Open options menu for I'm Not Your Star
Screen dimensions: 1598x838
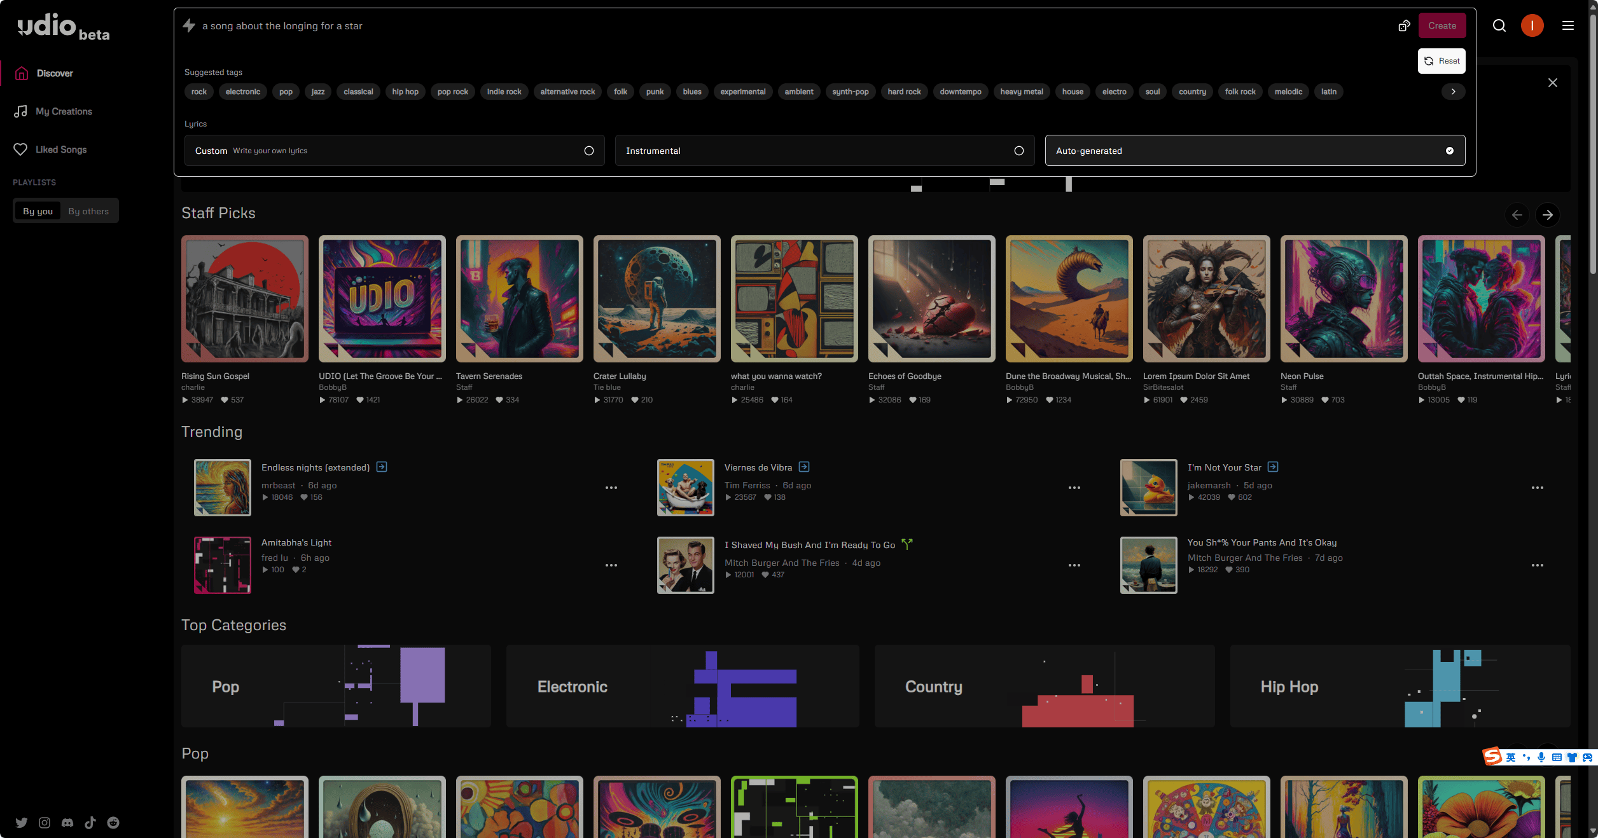(1538, 488)
